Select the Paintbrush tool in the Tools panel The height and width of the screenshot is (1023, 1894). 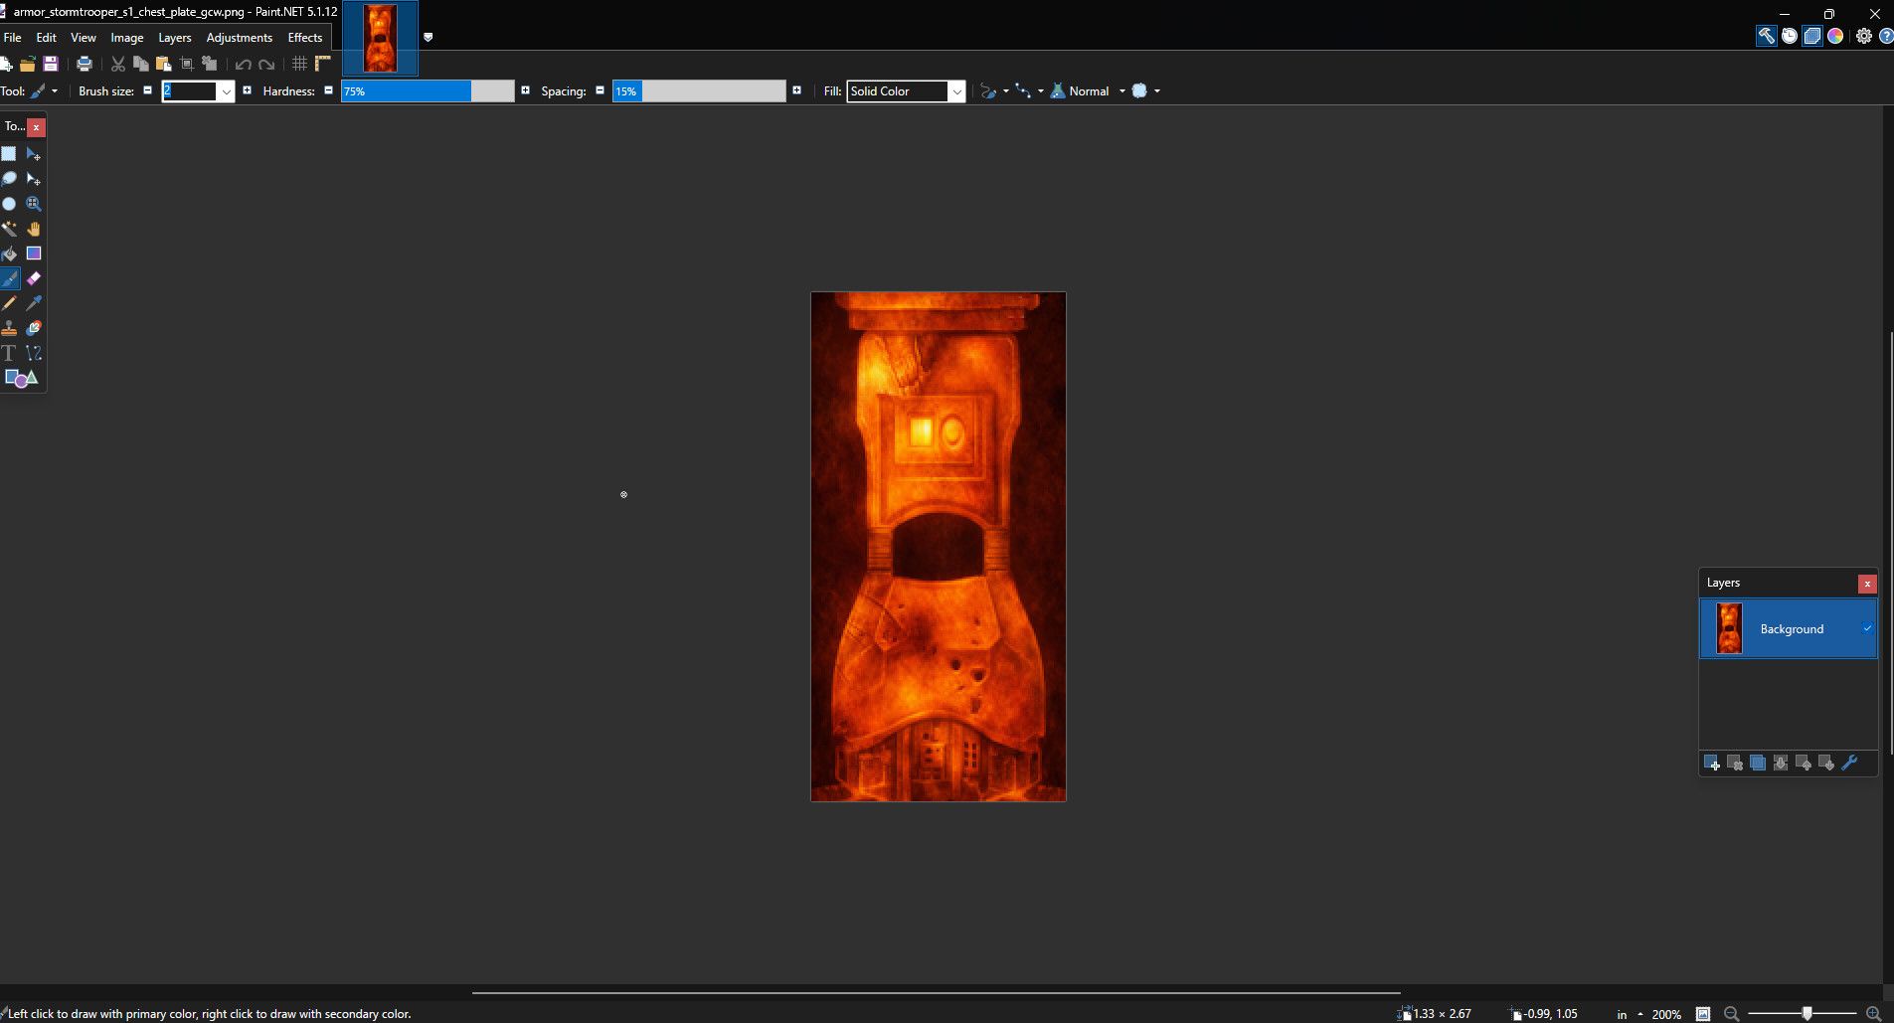[x=9, y=278]
